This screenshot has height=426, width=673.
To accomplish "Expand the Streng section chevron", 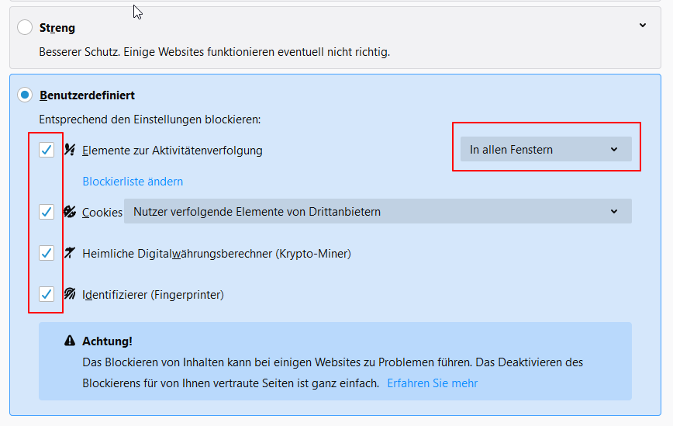I will pos(642,26).
